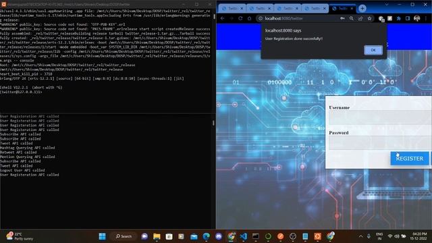432x243 pixels.
Task: Open a new browser tab with plus button
Action: point(362,9)
